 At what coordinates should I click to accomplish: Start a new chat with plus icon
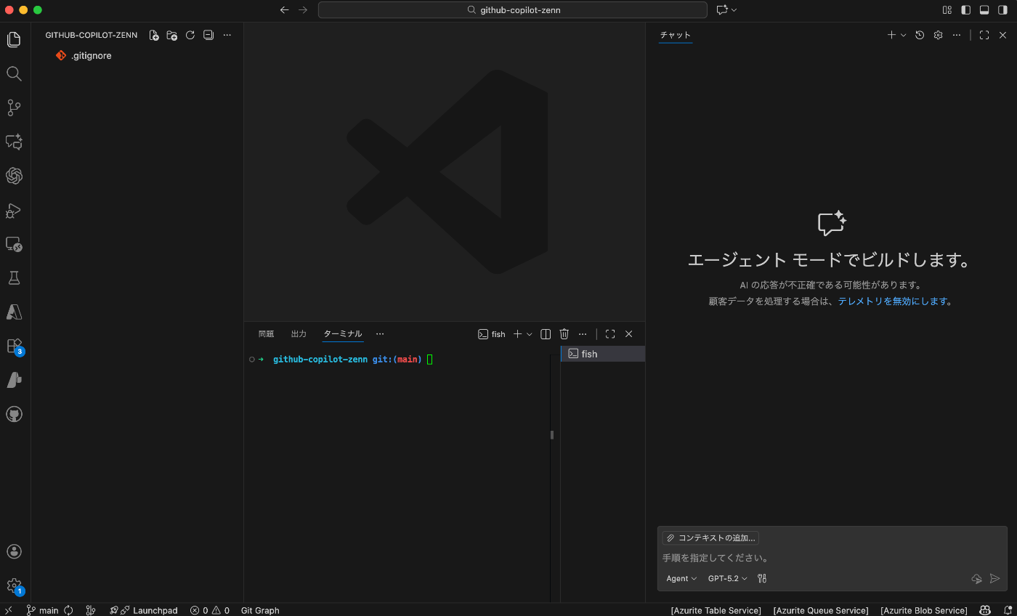click(x=891, y=35)
